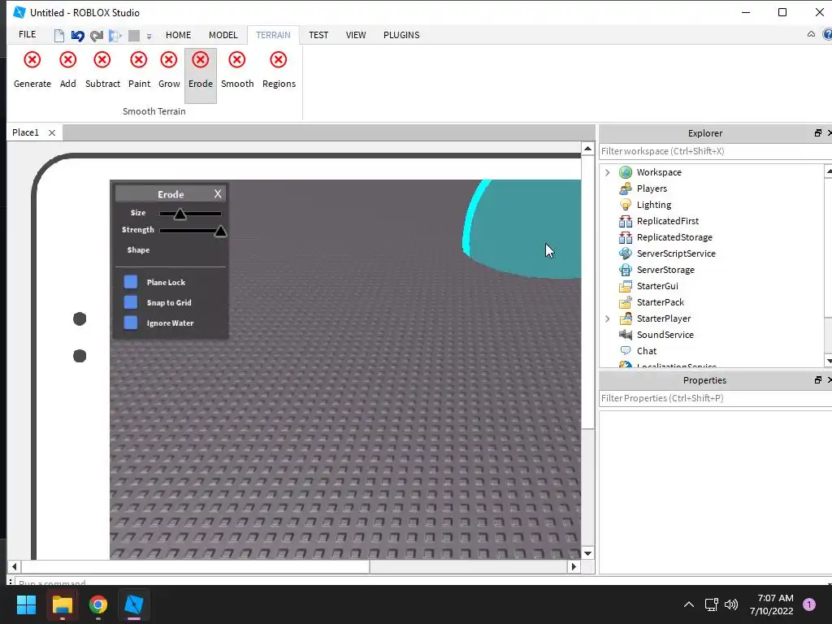832x624 pixels.
Task: Open the FILE menu
Action: [x=27, y=34]
